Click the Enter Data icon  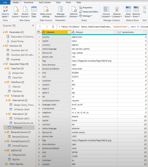(34, 9)
